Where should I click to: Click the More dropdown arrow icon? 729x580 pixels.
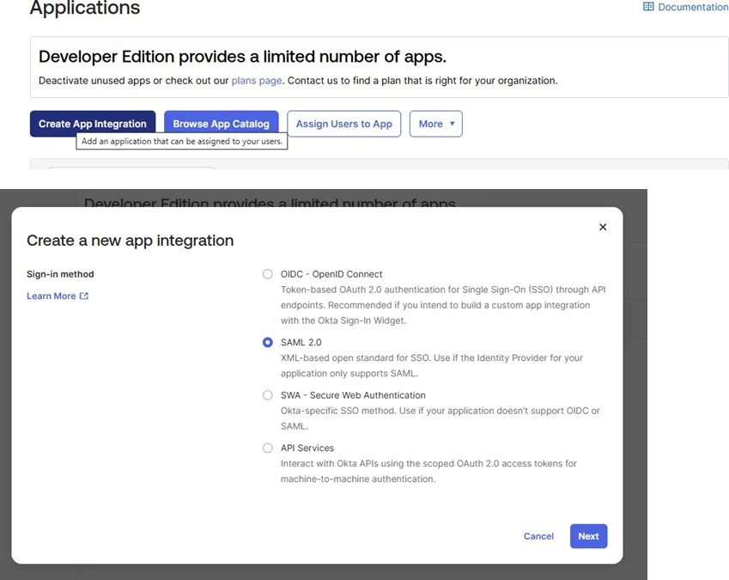tap(450, 124)
